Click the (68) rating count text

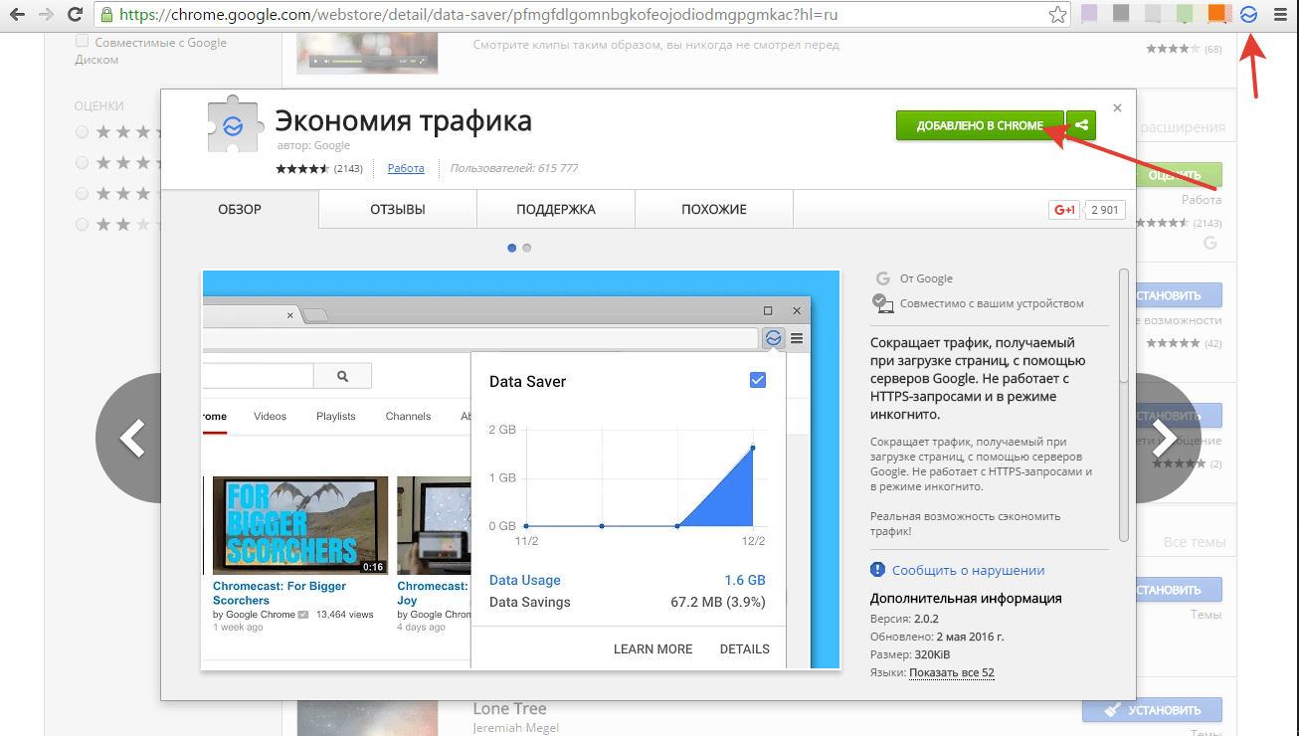coord(1213,49)
